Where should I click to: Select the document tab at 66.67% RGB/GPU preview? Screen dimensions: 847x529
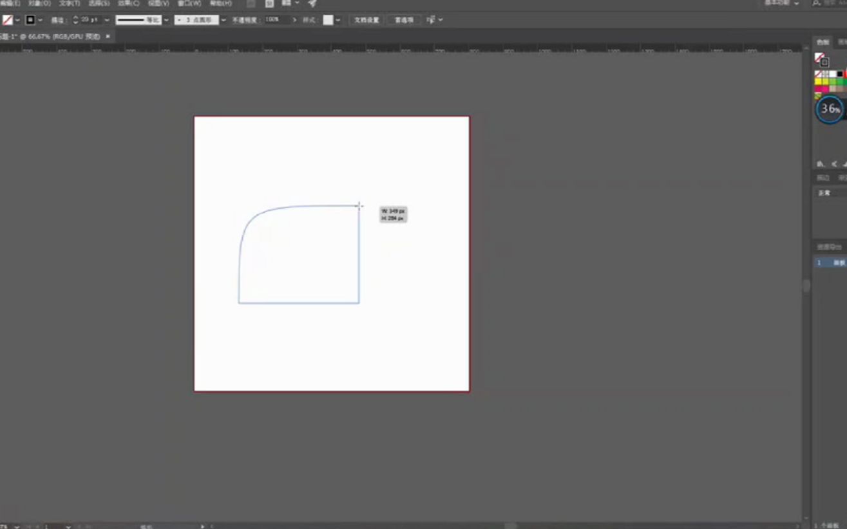(x=52, y=37)
